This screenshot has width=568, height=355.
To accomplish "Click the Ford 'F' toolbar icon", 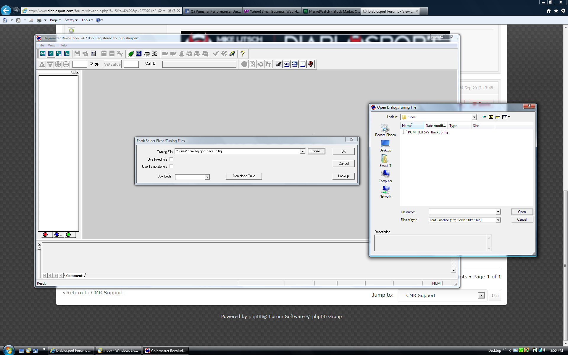I will click(51, 54).
